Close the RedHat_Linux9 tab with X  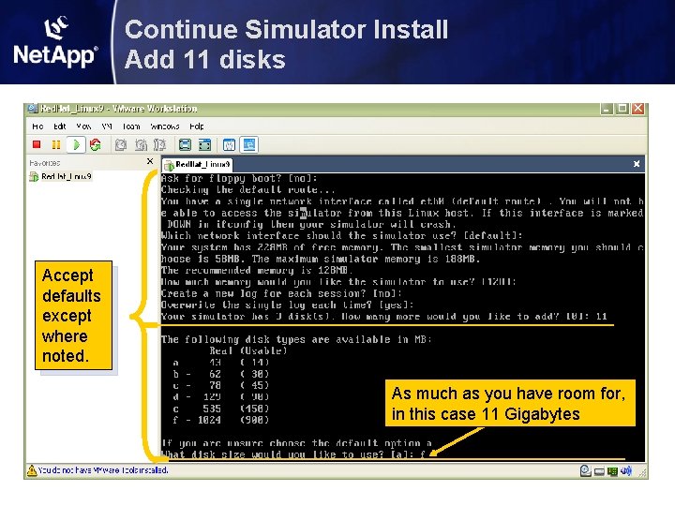click(637, 164)
